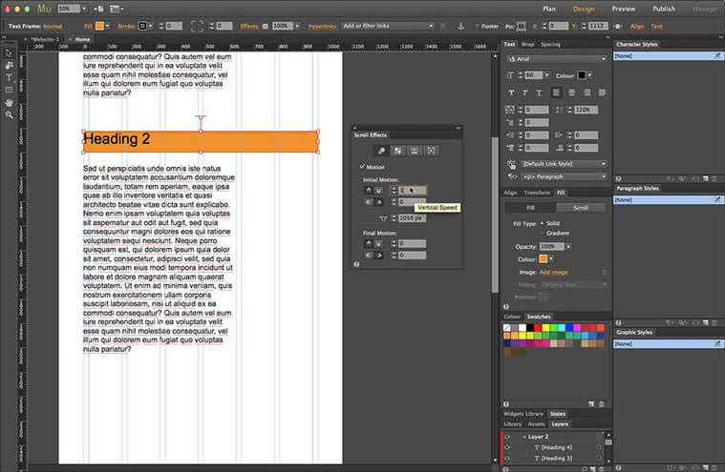
Task: Select the Zoom magnifier tool
Action: pos(9,114)
